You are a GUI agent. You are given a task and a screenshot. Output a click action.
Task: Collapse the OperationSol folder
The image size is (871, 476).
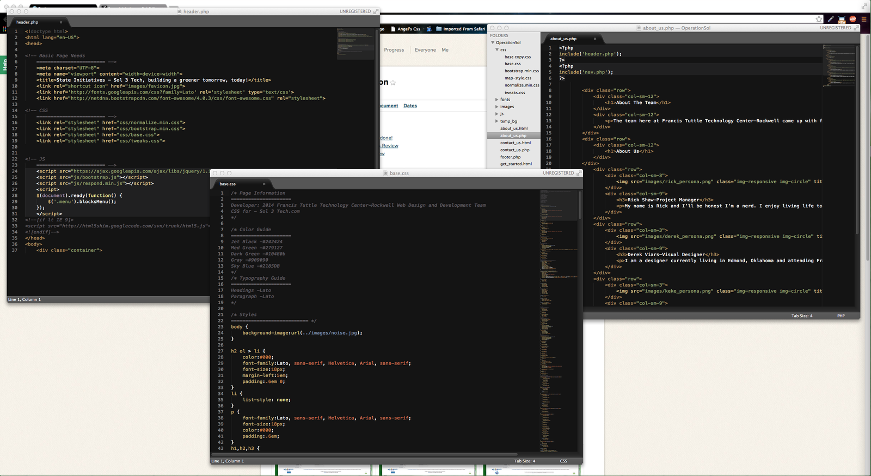point(493,42)
